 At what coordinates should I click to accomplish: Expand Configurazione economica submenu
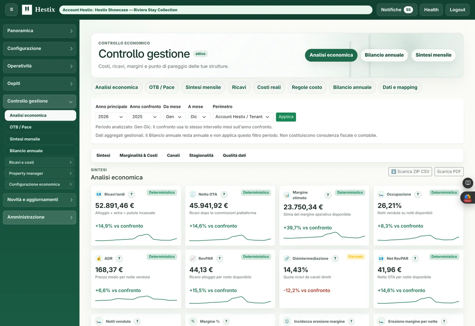[x=40, y=185]
